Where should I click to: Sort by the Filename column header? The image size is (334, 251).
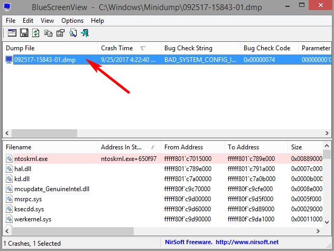(x=50, y=147)
